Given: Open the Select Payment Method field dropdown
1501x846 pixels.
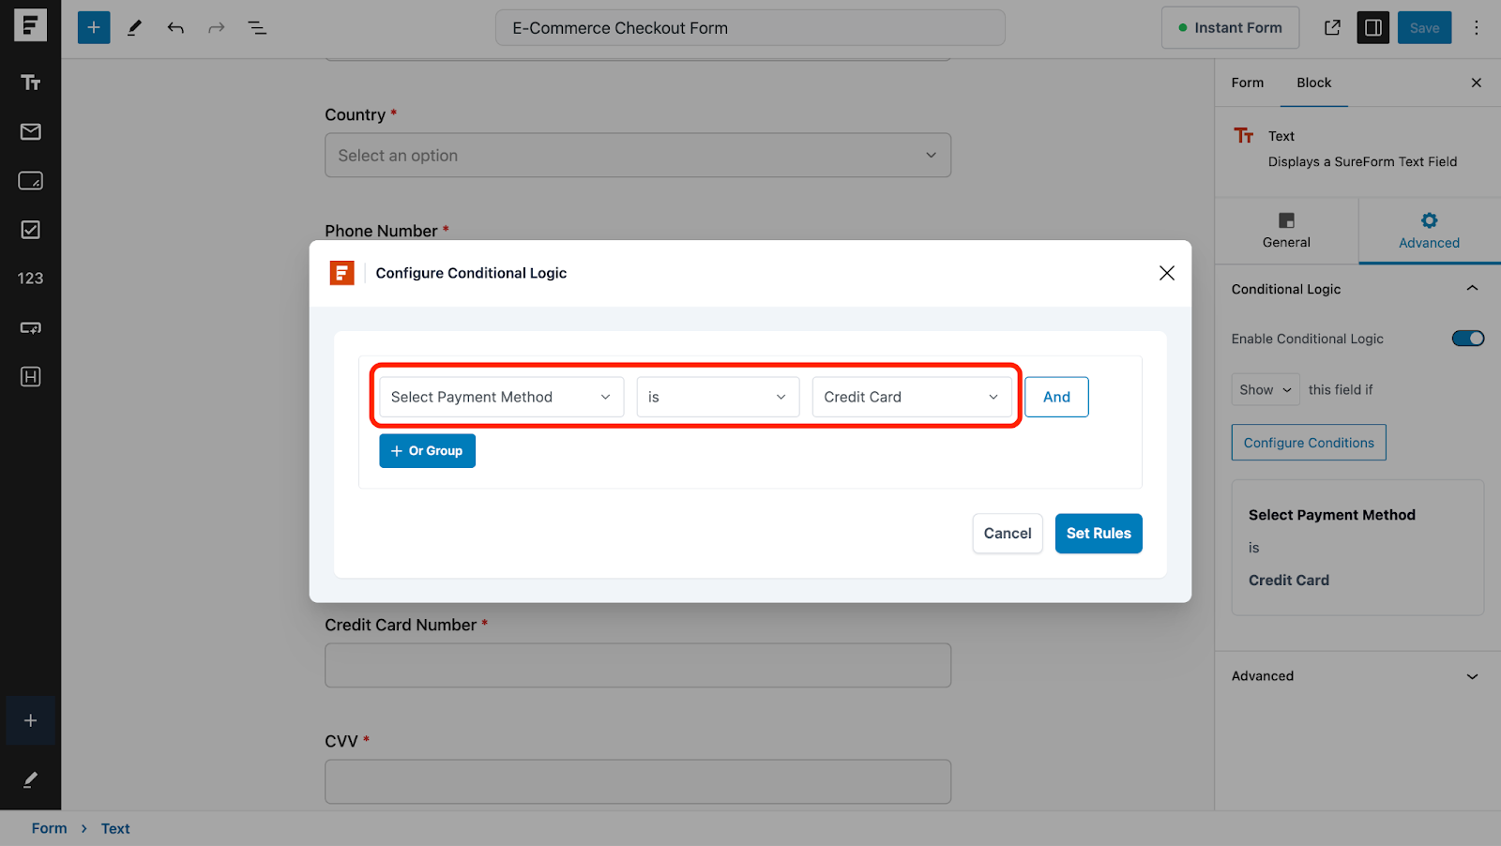Looking at the screenshot, I should (501, 397).
